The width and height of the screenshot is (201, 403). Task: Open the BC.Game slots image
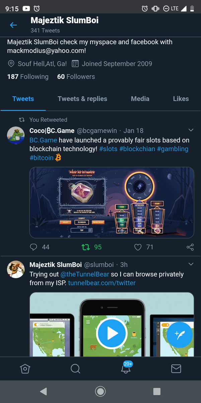point(112,203)
